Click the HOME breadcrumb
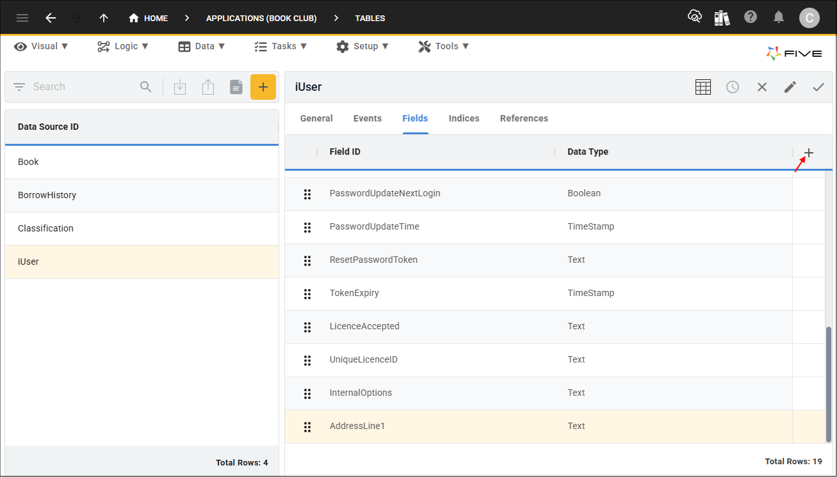 click(x=149, y=18)
